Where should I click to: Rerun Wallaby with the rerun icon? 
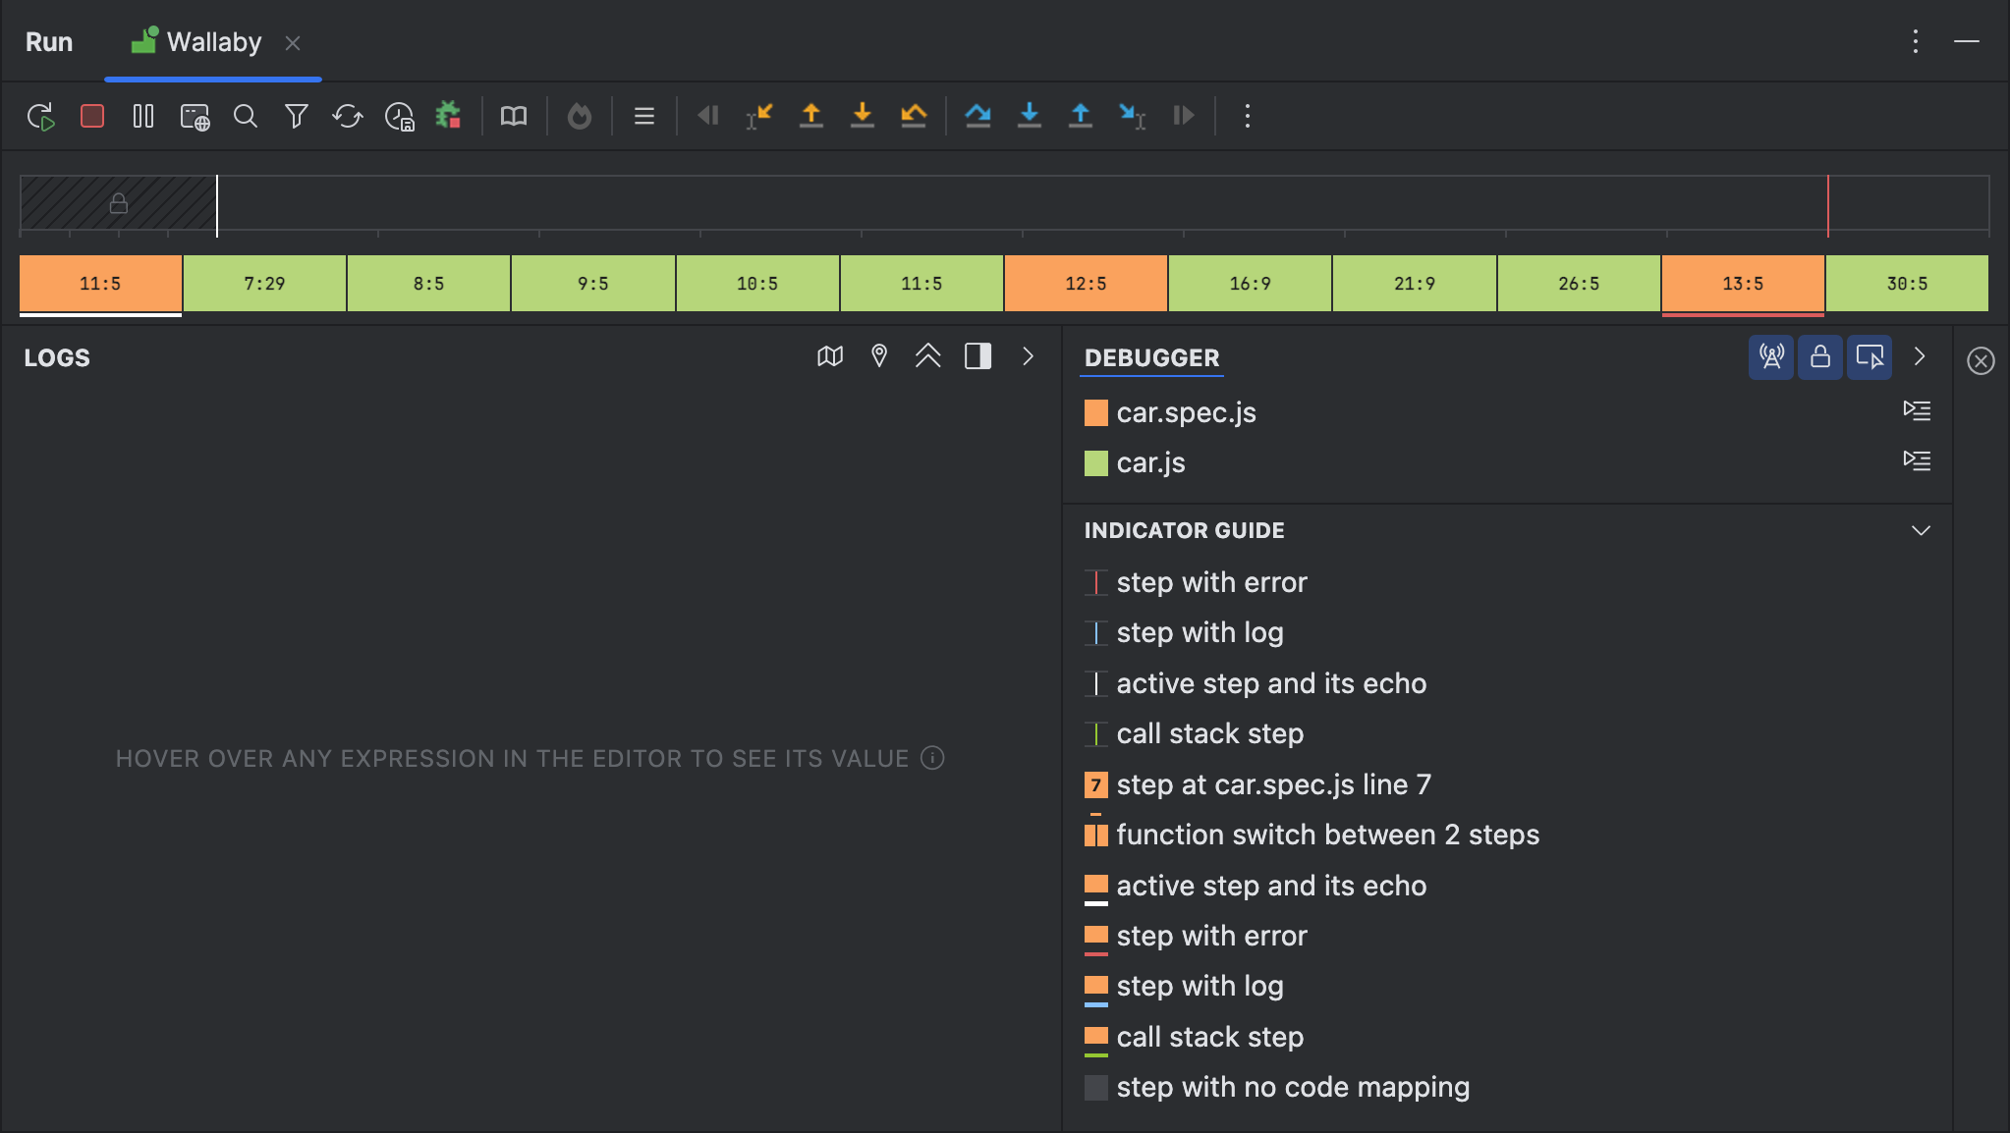coord(41,116)
